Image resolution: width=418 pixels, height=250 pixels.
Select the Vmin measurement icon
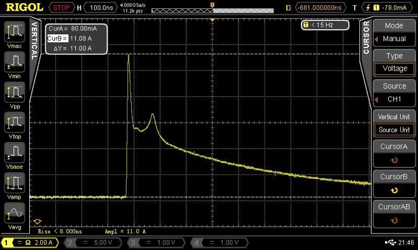15,62
